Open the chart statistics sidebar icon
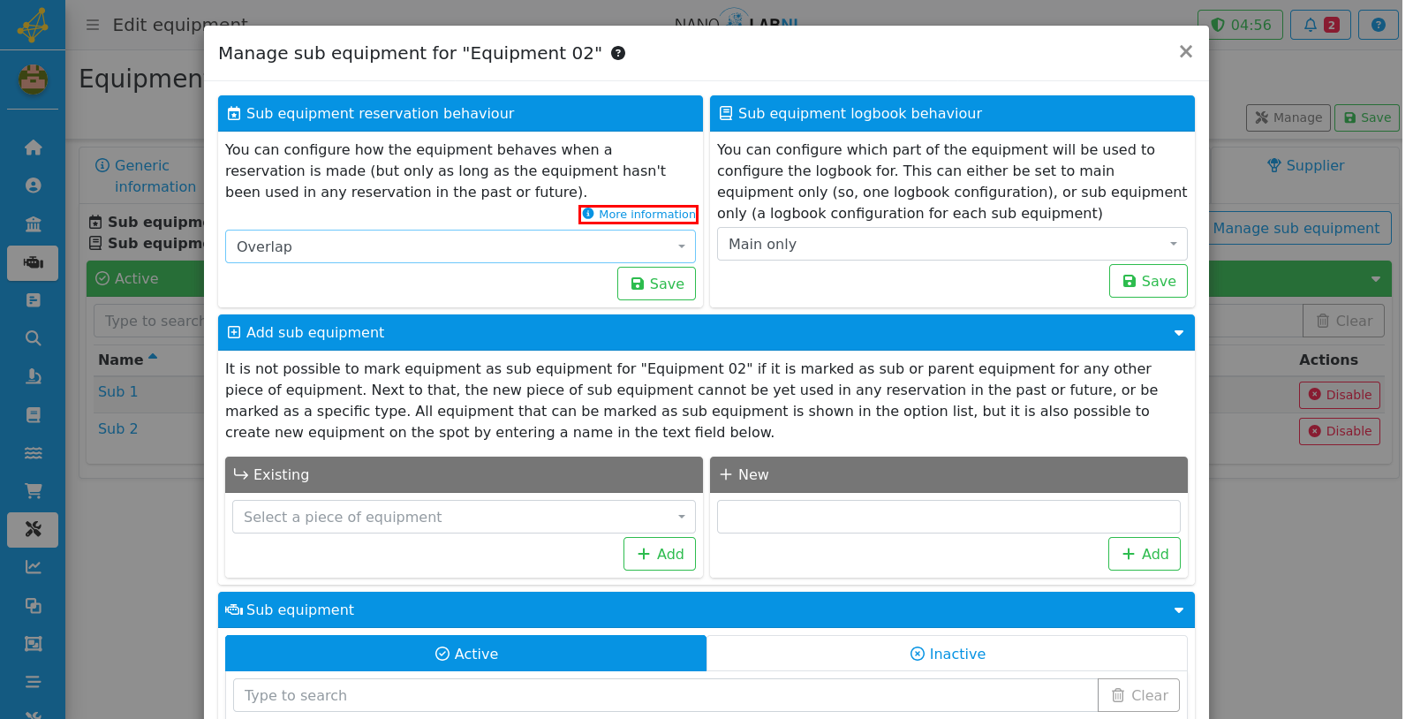The image size is (1413, 719). pos(33,567)
